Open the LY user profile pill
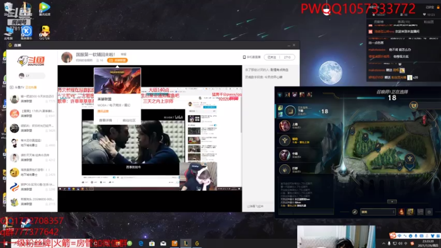The width and height of the screenshot is (441, 248). 31,76
